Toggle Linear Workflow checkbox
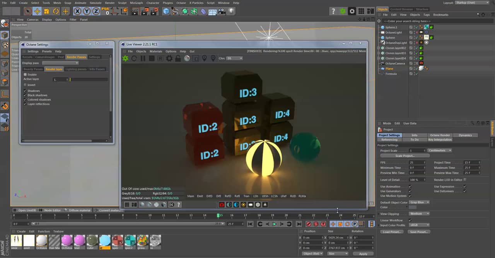This screenshot has height=258, width=495. click(410, 220)
